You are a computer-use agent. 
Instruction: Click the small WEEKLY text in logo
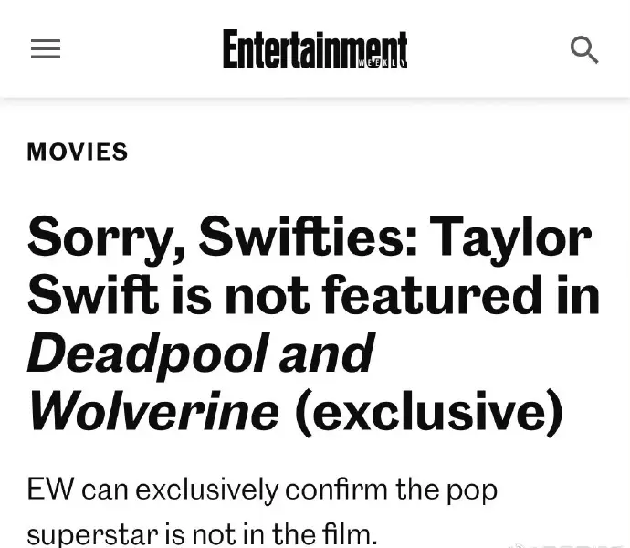tap(382, 64)
